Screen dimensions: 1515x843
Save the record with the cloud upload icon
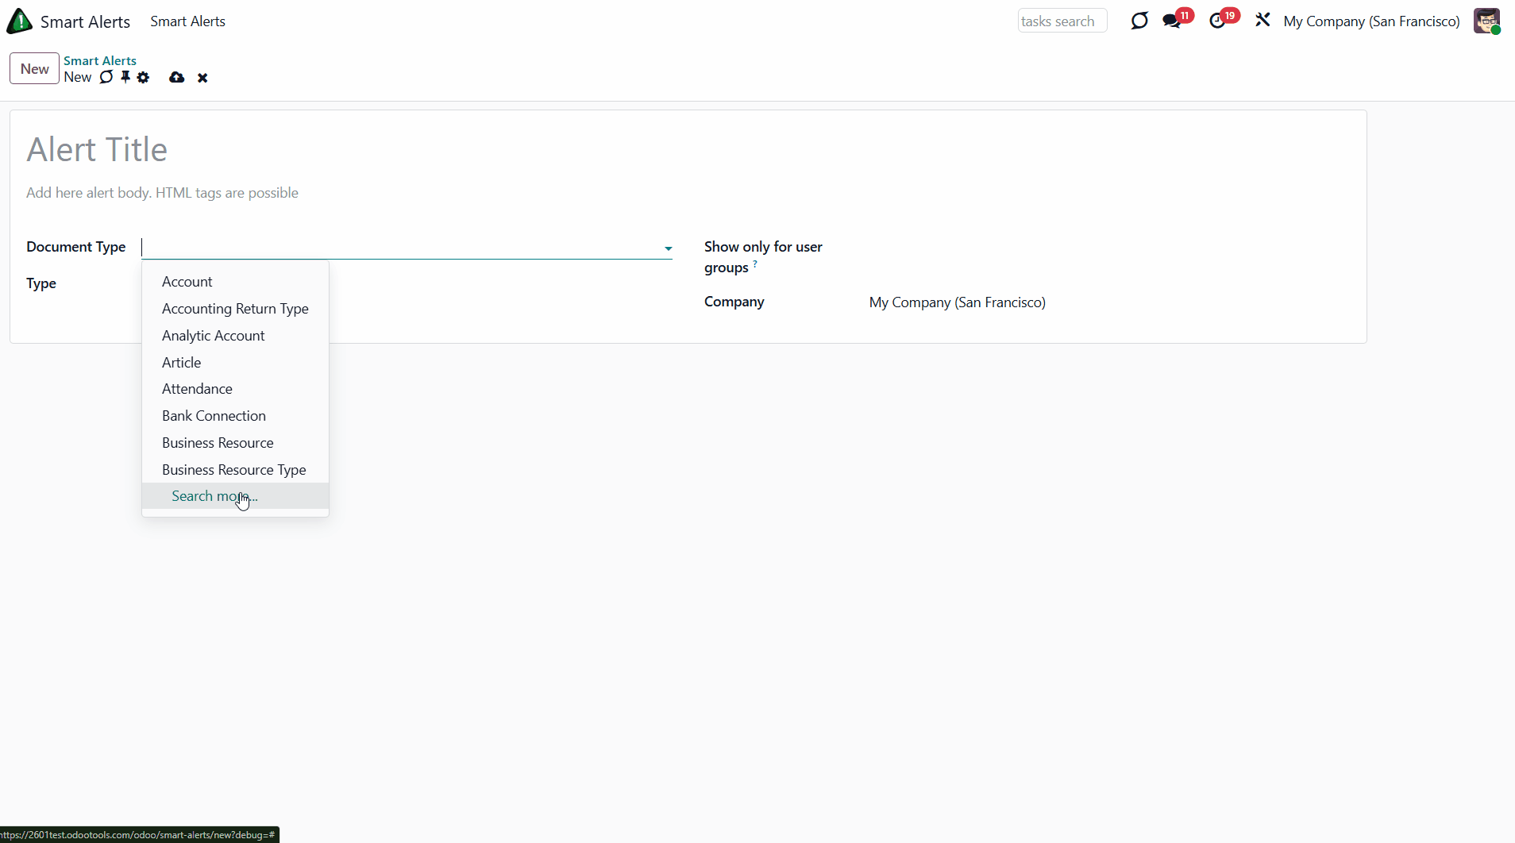(x=176, y=77)
